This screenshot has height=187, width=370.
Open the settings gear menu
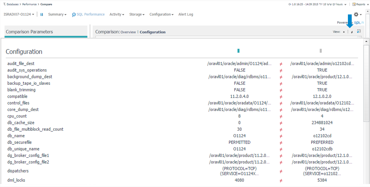pyautogui.click(x=357, y=14)
